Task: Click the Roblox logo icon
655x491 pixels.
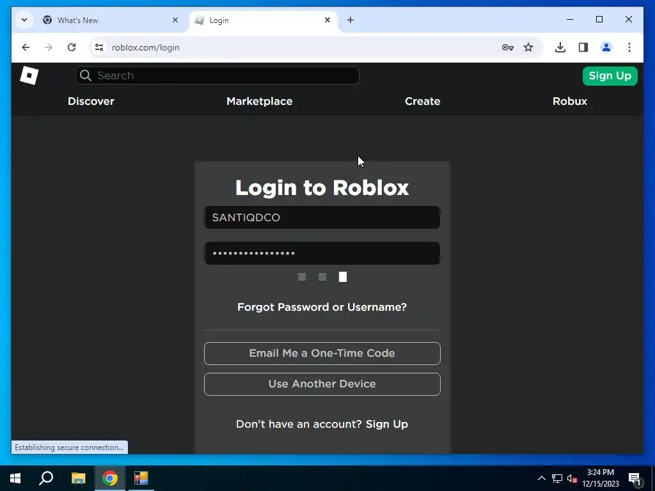Action: point(29,75)
